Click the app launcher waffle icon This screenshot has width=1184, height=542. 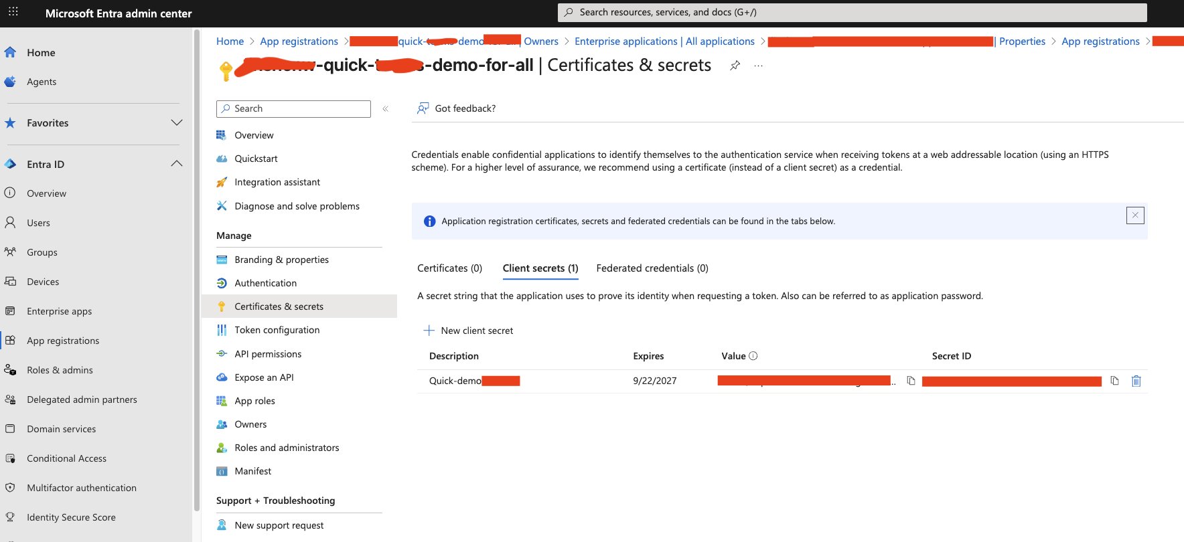tap(13, 12)
